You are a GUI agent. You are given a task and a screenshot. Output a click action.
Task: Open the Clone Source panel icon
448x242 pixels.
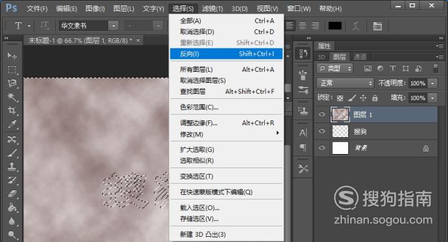[303, 111]
